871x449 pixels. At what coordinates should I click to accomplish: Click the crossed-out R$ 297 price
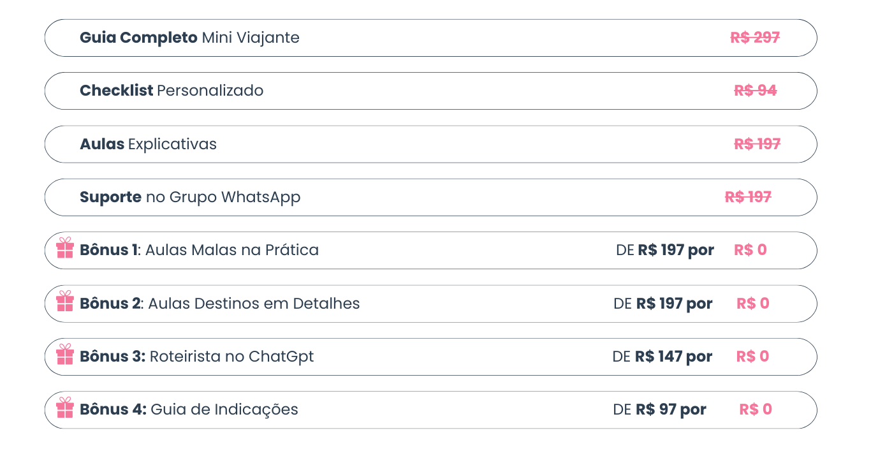755,38
